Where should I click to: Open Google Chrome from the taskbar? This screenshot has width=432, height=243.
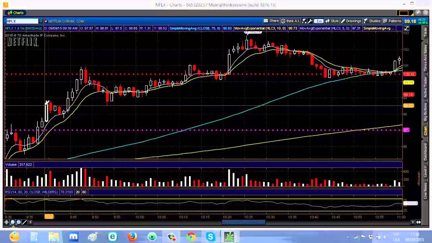click(191, 237)
